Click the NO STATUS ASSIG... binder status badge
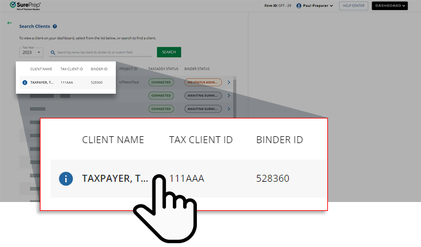The height and width of the screenshot is (247, 421). tap(203, 82)
